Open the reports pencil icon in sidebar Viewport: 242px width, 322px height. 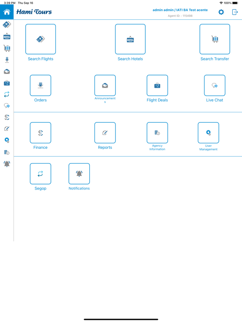tap(7, 129)
